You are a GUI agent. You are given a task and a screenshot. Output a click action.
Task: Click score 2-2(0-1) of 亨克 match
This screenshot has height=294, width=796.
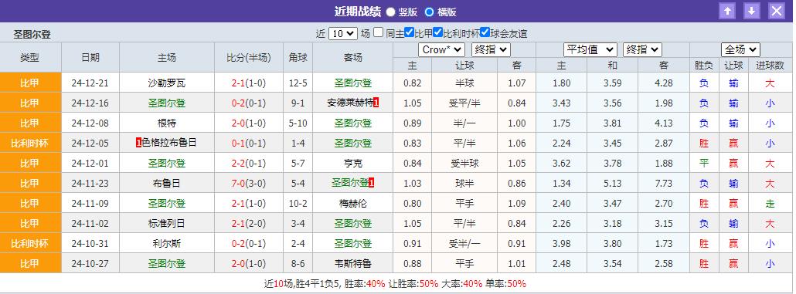(249, 164)
